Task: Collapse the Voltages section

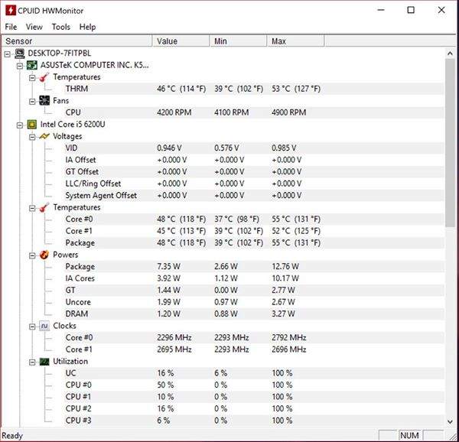Action: tap(31, 136)
